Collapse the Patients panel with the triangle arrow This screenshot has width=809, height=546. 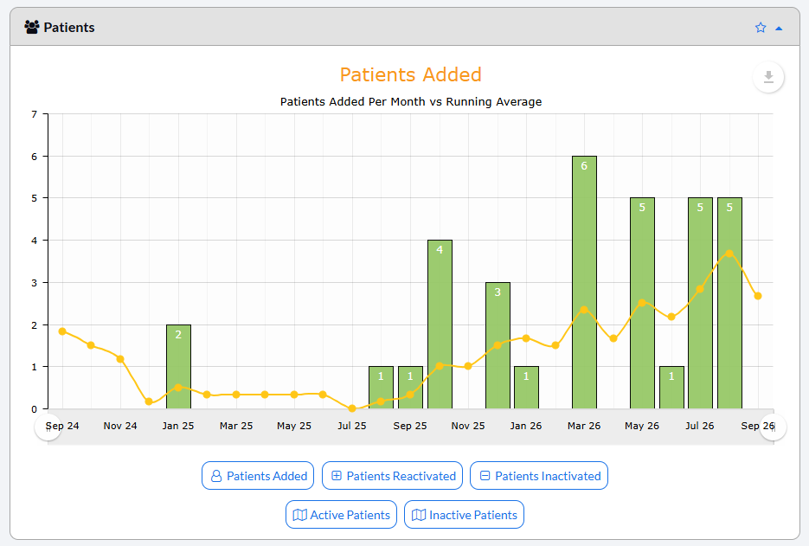click(779, 29)
